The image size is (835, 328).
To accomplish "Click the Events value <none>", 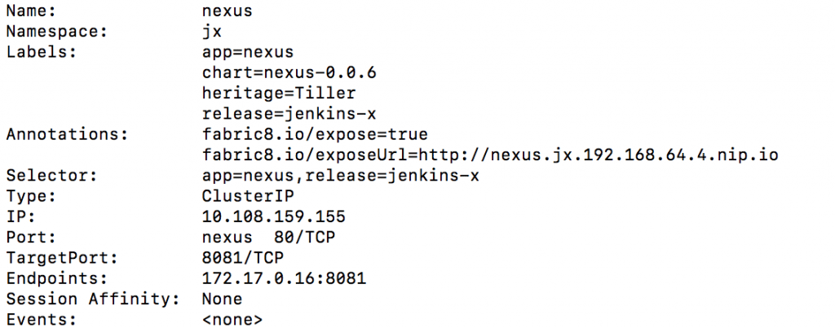I will pos(232,319).
